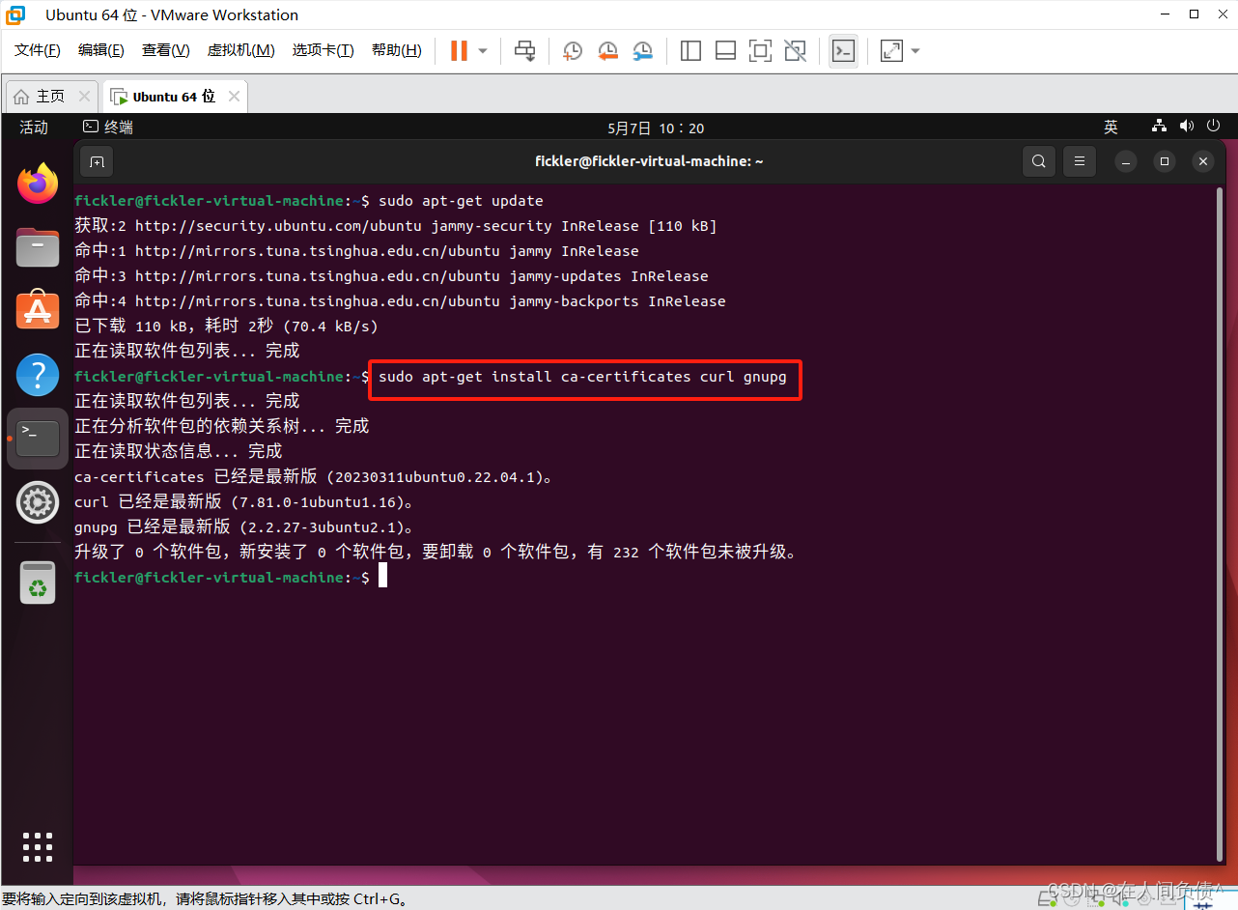The height and width of the screenshot is (910, 1238).
Task: Open the Trash from the dock
Action: tap(38, 582)
